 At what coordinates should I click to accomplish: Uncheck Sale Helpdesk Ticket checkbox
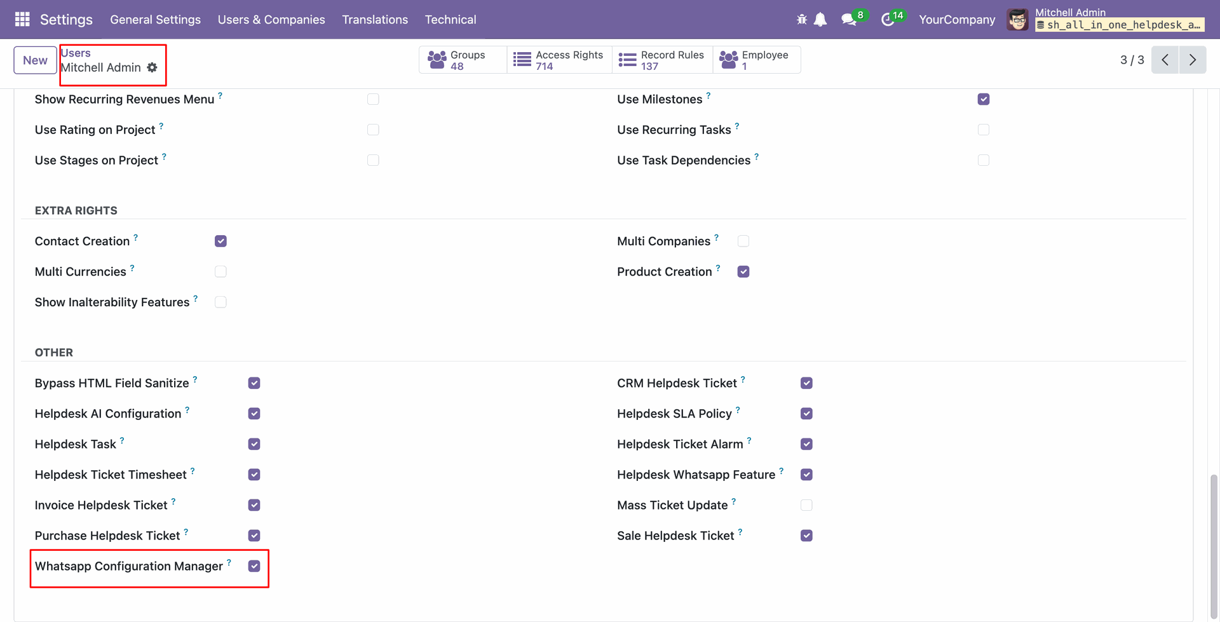tap(806, 536)
